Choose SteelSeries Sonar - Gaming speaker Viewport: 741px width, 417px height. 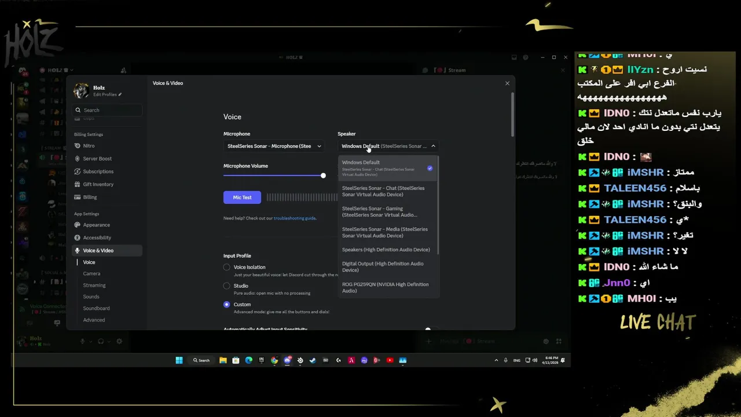[388, 211]
